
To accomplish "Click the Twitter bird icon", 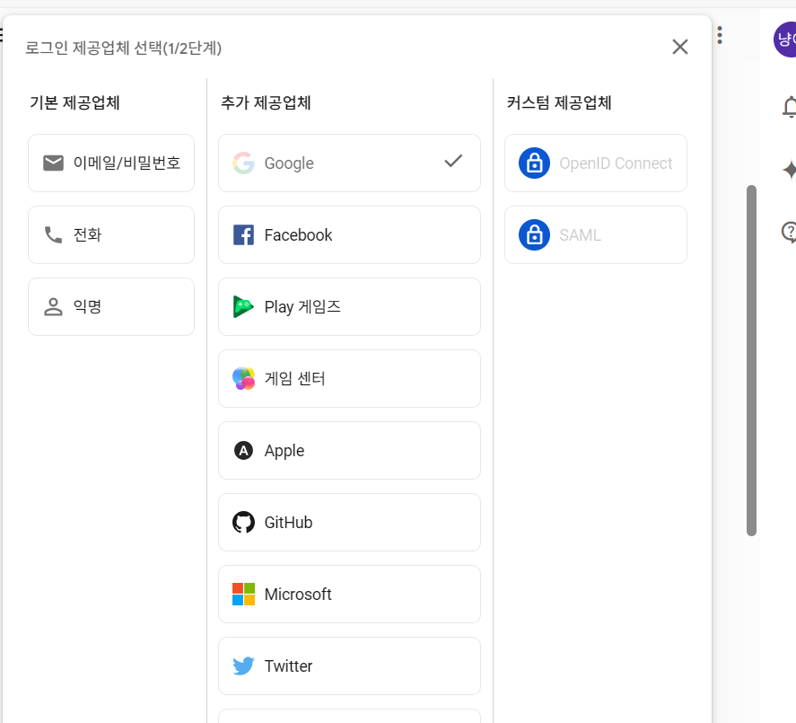I will [x=244, y=666].
